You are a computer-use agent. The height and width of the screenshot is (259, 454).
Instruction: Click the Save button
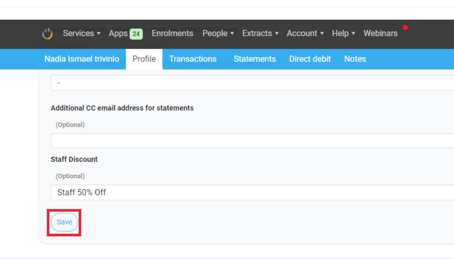pos(64,222)
